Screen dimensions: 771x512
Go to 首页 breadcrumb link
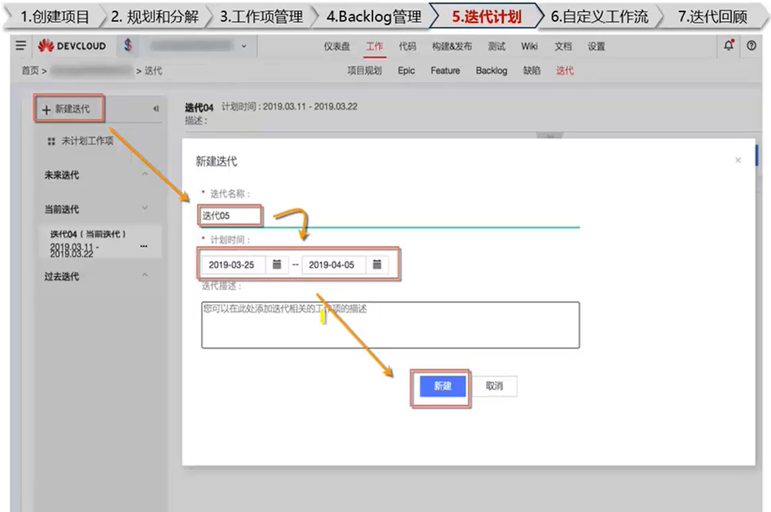tap(30, 70)
